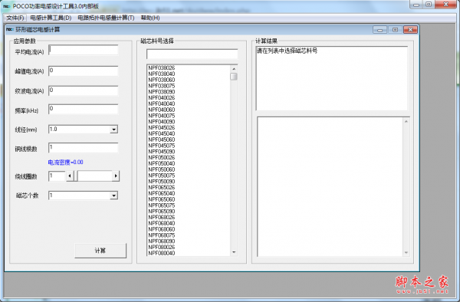460x302 pixels.
Task: Select NPF038060 in the core list
Action: click(162, 80)
